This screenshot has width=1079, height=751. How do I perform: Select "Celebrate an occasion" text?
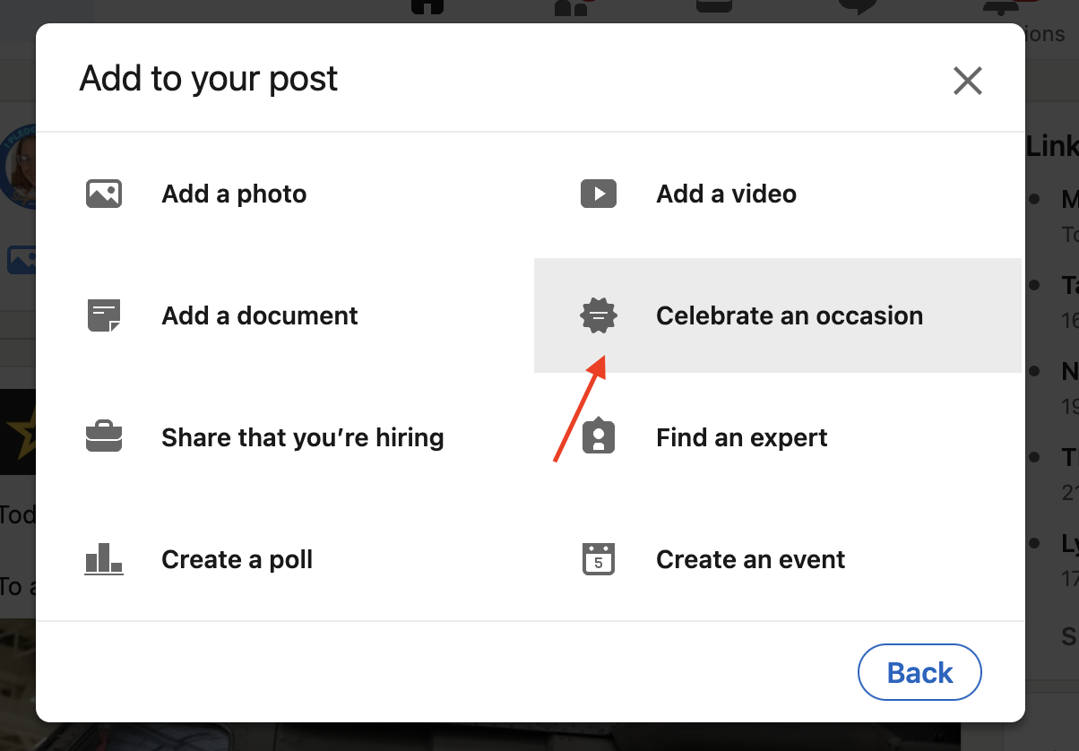[x=789, y=315]
